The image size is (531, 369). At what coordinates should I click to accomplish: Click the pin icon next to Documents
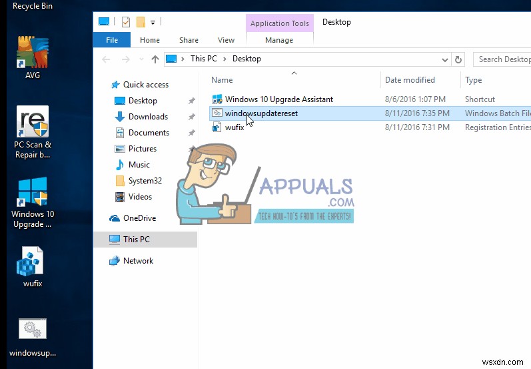click(192, 133)
